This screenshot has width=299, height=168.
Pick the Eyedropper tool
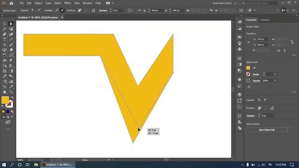[4, 76]
